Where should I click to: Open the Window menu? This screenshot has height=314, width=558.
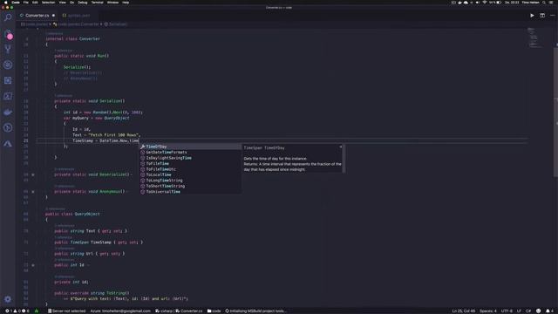point(112,3)
